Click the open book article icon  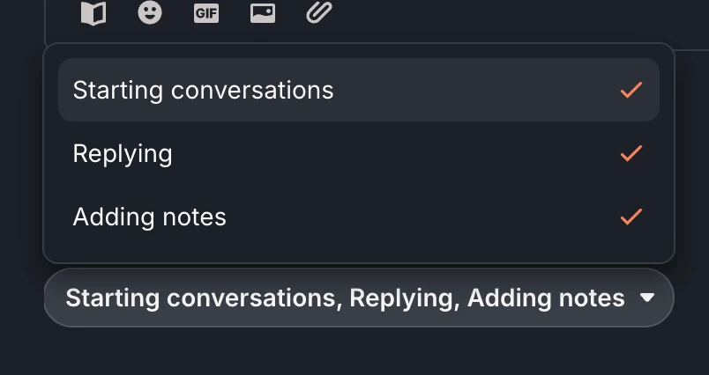point(93,13)
